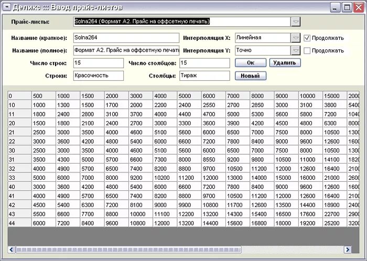Click the Линейная value in Интерполяция X
Image resolution: width=367 pixels, height=261 pixels.
(x=263, y=38)
